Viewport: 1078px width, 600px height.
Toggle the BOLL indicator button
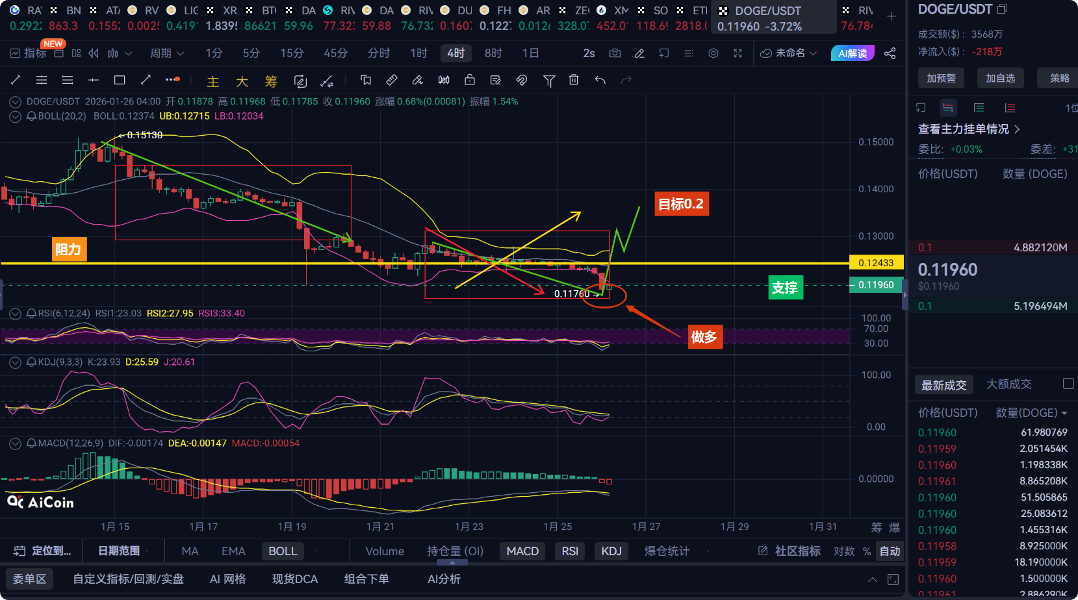pos(283,551)
